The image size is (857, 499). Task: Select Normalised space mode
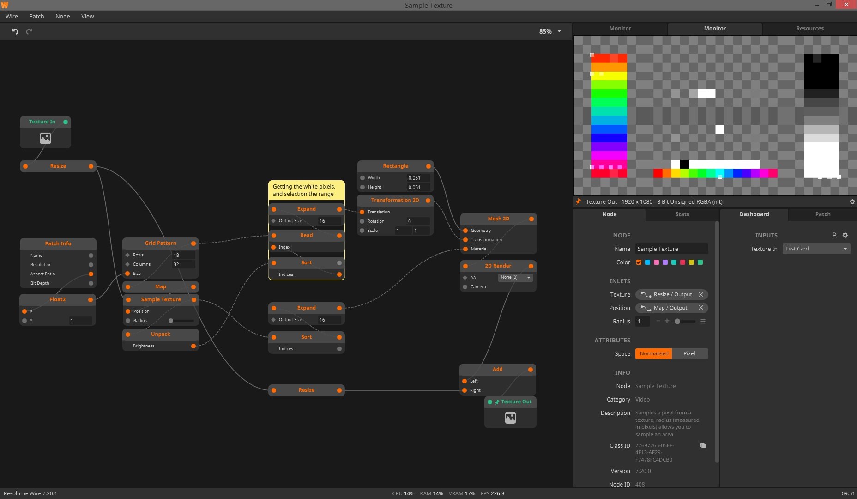[653, 353]
